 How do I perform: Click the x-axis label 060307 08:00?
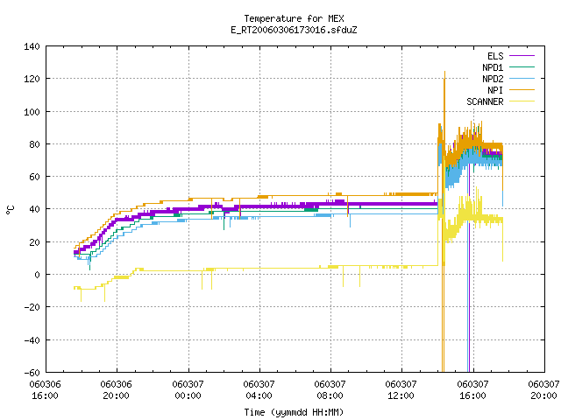pos(330,390)
